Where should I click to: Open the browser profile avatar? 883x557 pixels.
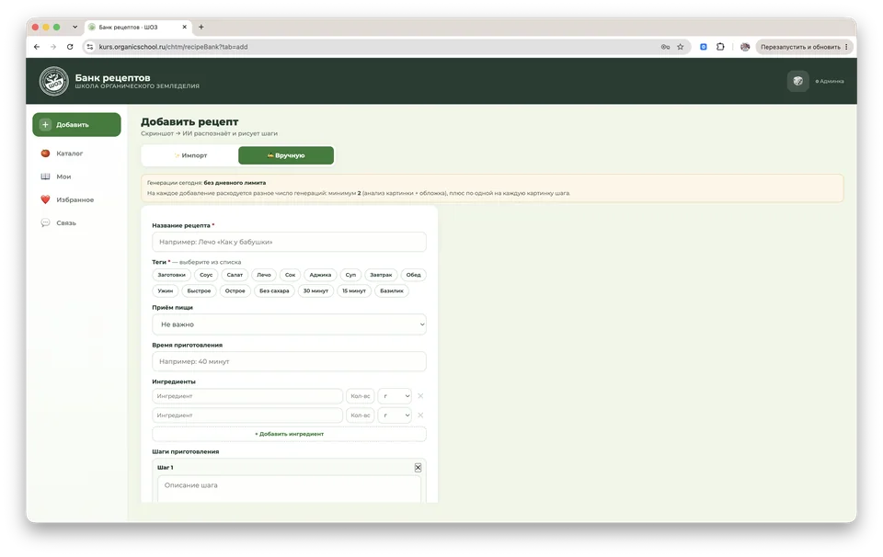(745, 47)
